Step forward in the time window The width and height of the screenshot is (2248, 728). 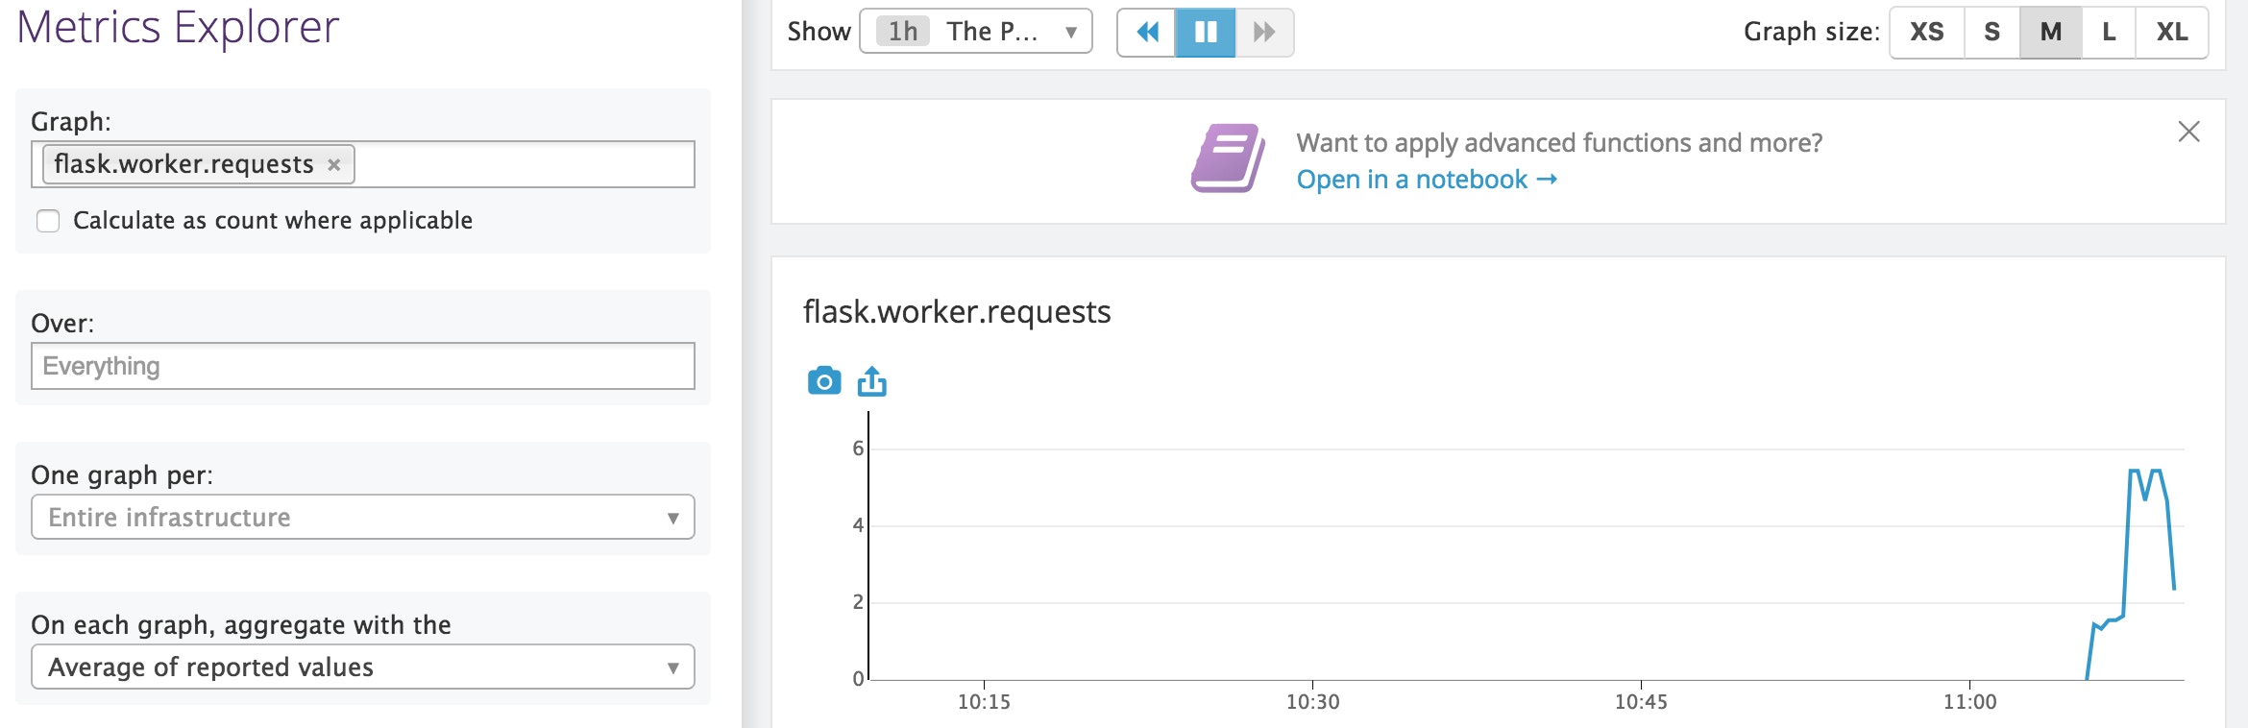tap(1264, 32)
